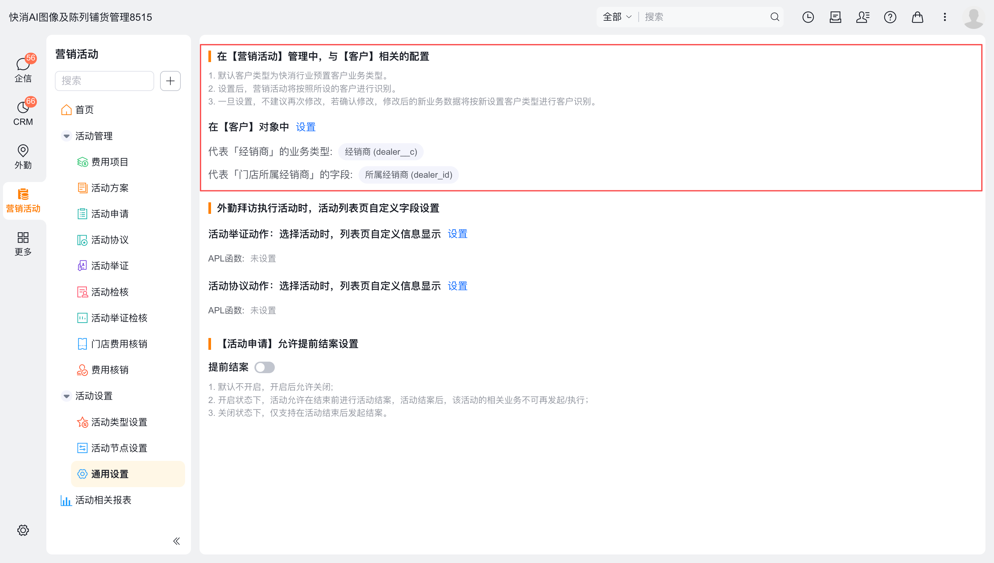Select 通用设置 menu item
Viewport: 994px width, 563px height.
[x=128, y=474]
